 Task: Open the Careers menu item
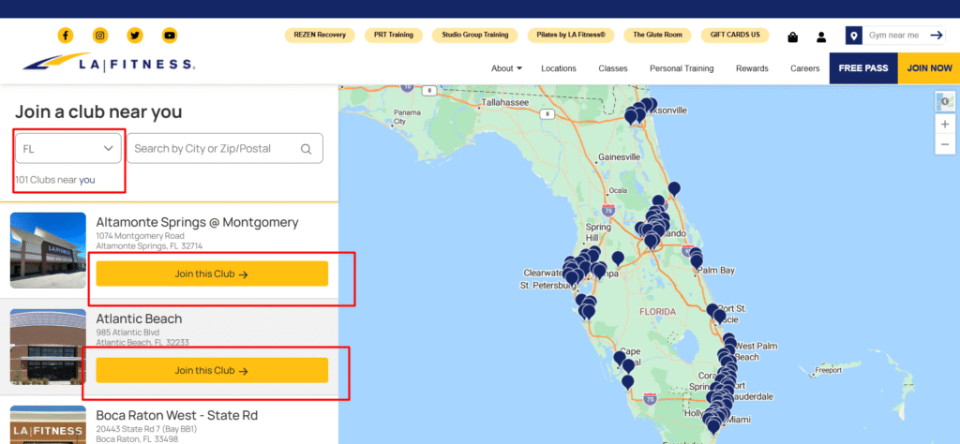pyautogui.click(x=804, y=68)
